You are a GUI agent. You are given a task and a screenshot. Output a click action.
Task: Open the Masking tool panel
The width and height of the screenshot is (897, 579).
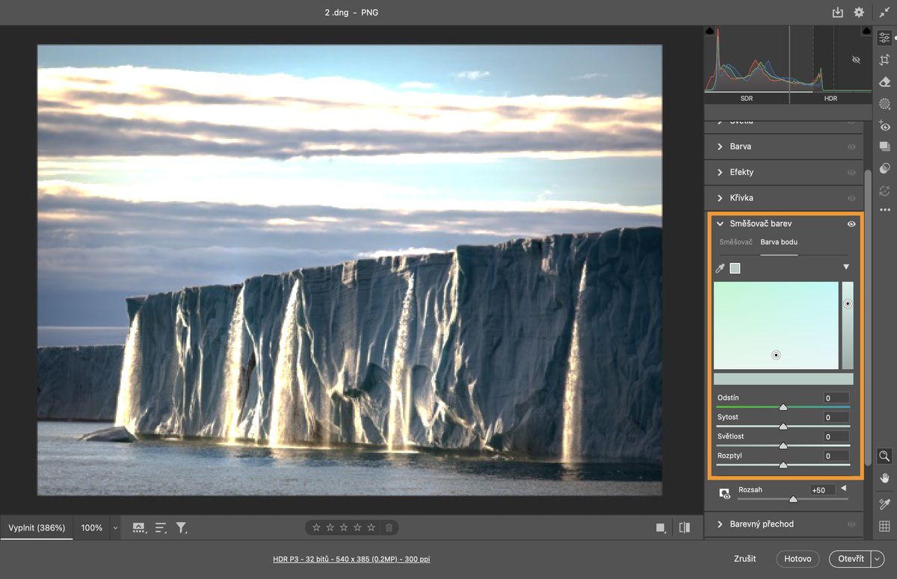click(884, 105)
